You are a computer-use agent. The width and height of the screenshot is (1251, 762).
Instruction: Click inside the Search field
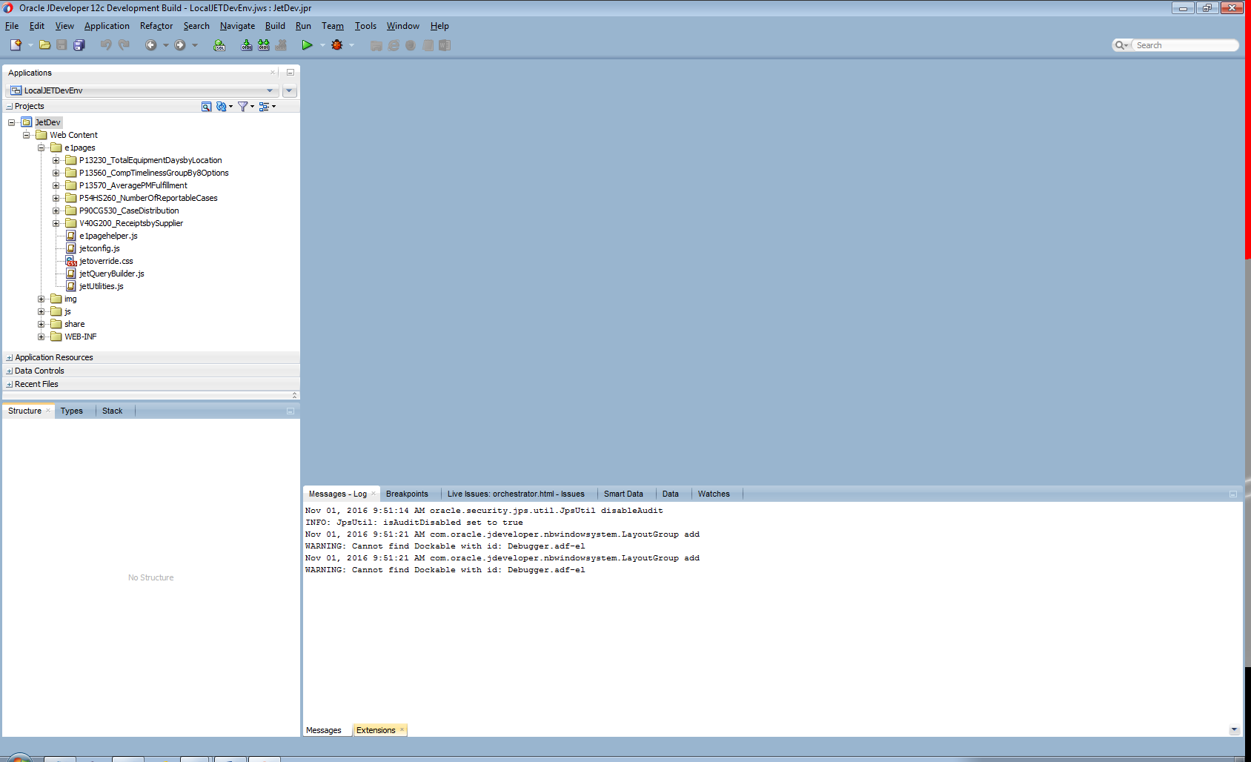pyautogui.click(x=1184, y=44)
